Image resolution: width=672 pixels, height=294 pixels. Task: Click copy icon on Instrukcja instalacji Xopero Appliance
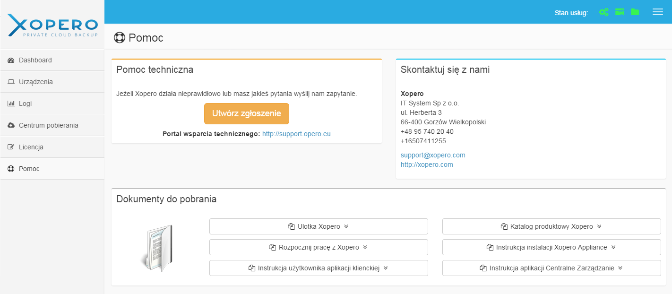[490, 247]
